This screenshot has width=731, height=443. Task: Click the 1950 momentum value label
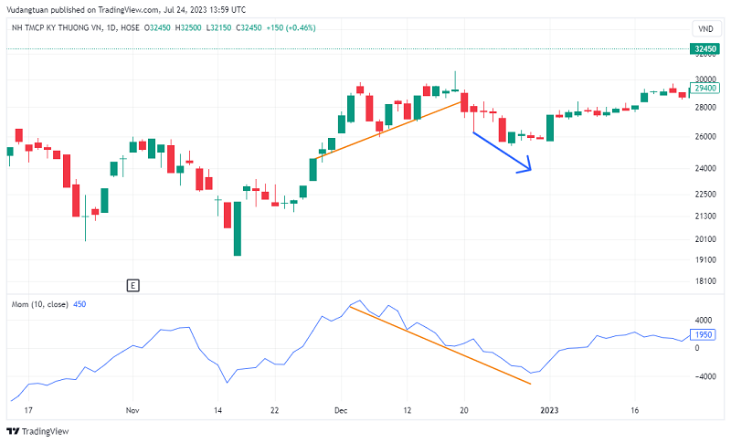(x=705, y=334)
